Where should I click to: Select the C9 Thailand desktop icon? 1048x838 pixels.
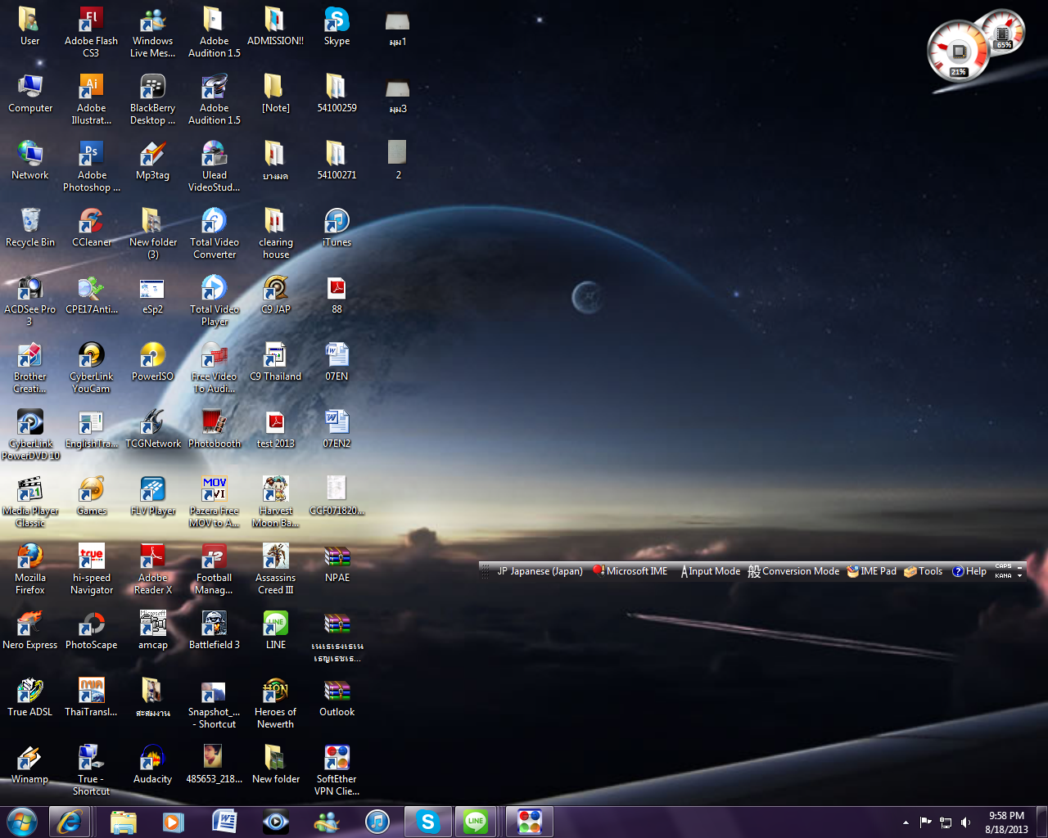coord(275,362)
